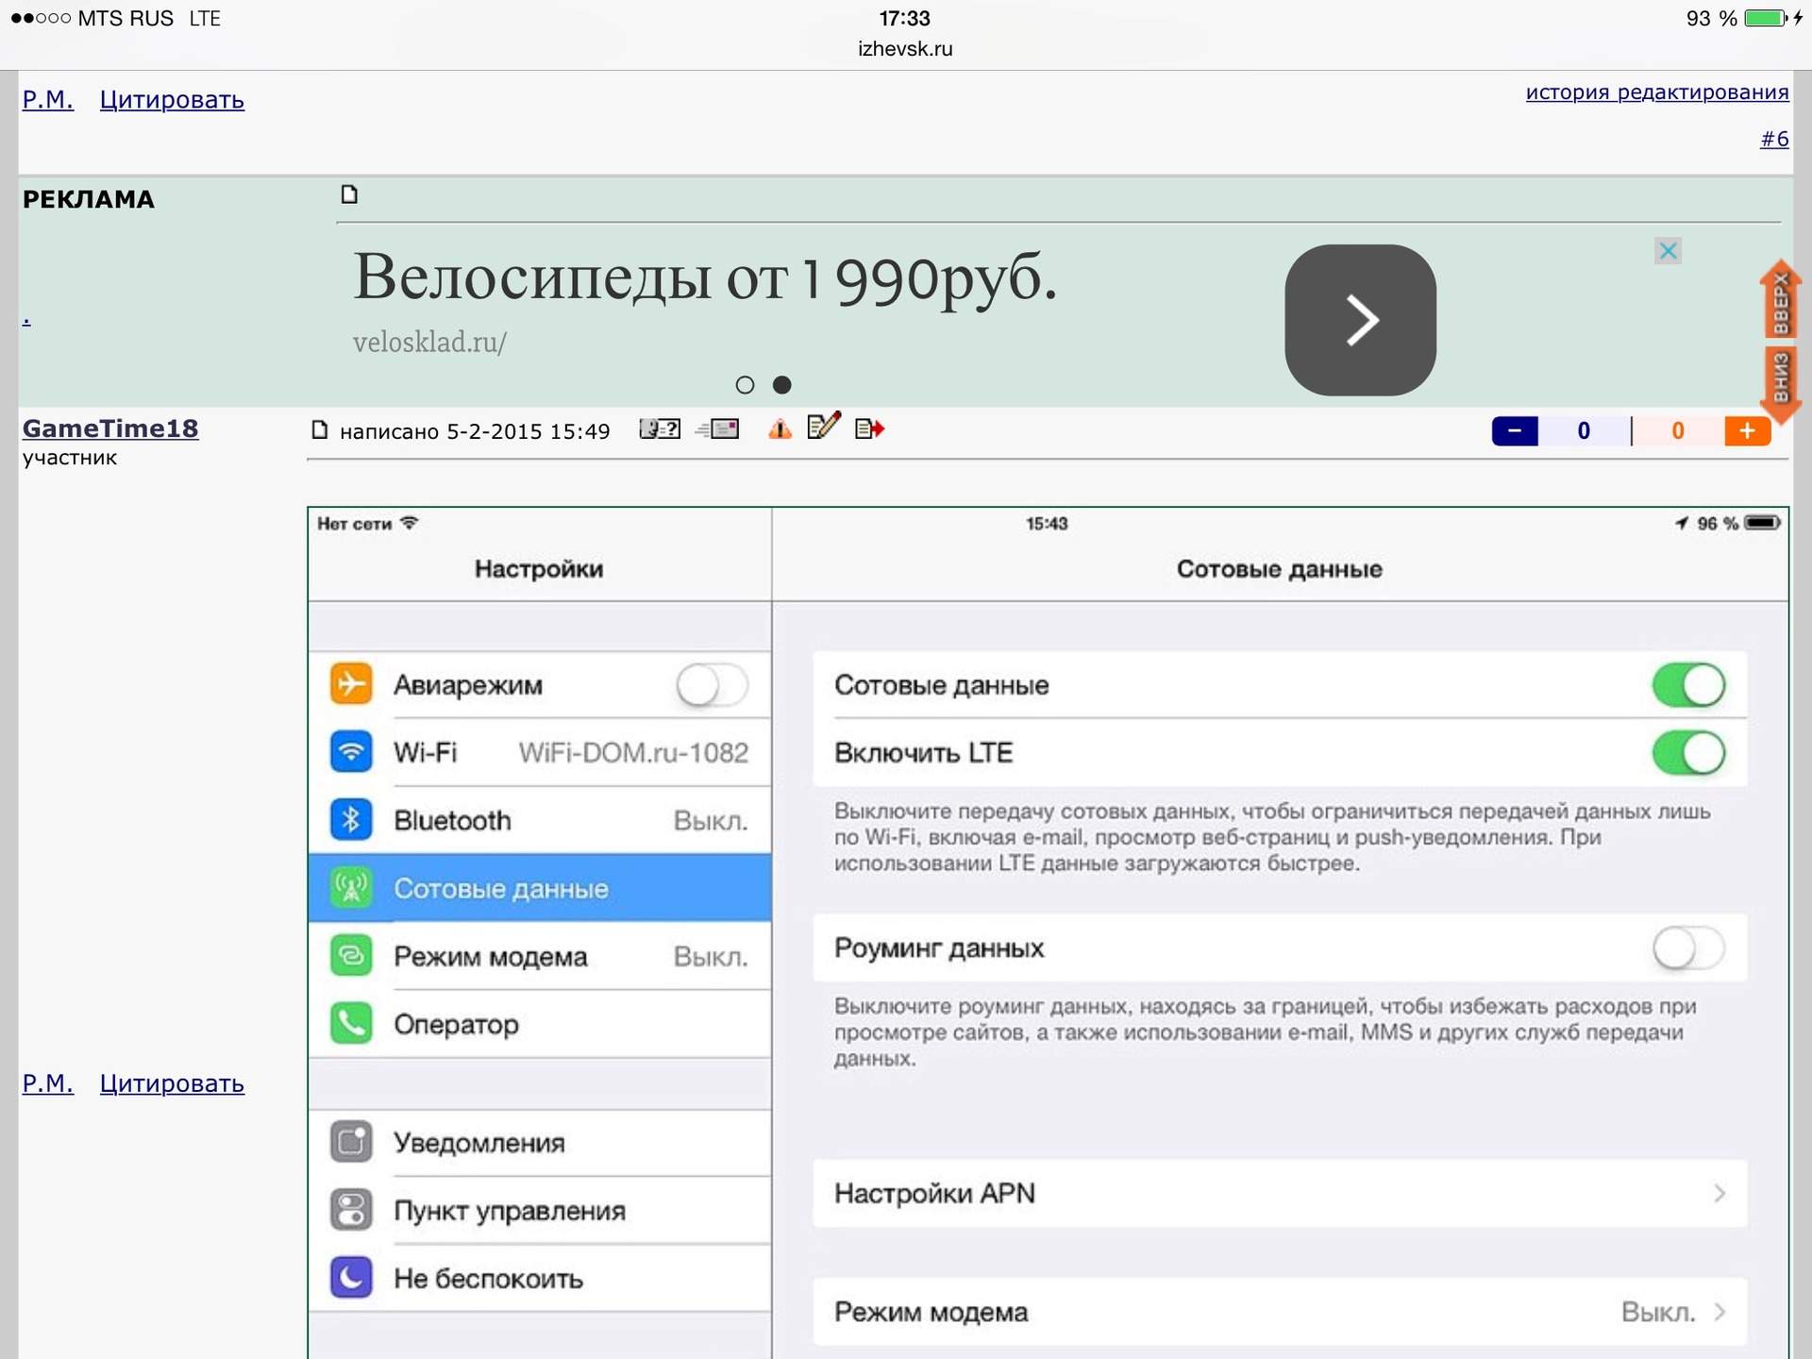Open Режим модема row in right pane
The height and width of the screenshot is (1359, 1812).
(1279, 1312)
